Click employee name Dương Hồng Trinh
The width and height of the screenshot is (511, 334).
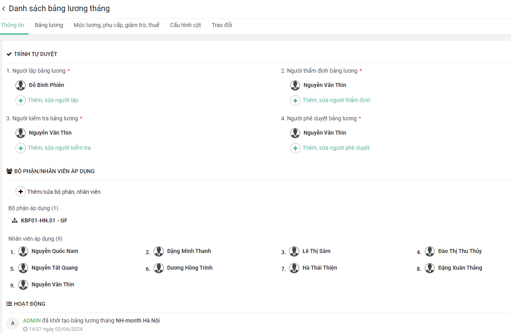(190, 268)
